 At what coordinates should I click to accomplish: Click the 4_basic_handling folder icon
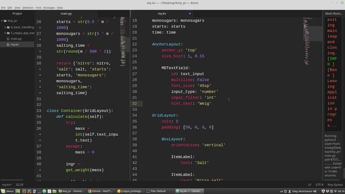click(9, 27)
